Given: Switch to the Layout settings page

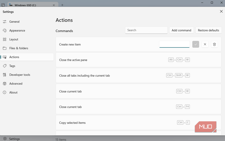Looking at the screenshot, I should 14,39.
